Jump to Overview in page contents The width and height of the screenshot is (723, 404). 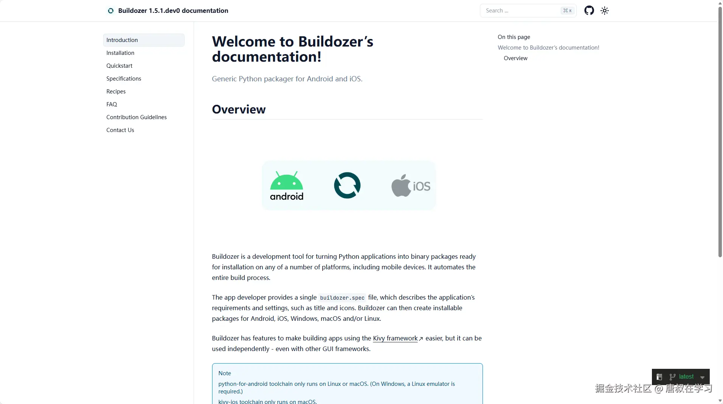pos(515,58)
